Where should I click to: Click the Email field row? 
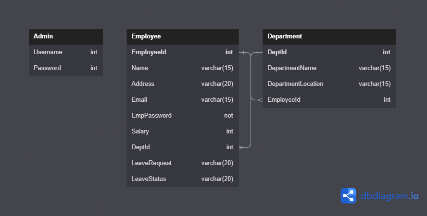(183, 100)
